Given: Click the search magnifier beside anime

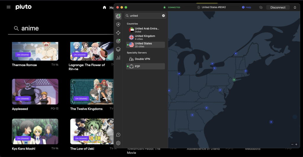Looking at the screenshot, I should (17, 28).
